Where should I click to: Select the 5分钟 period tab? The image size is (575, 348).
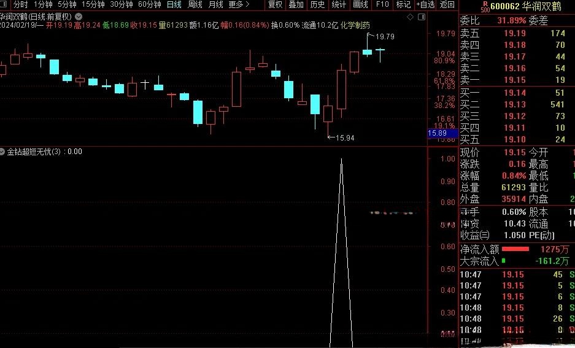[x=68, y=4]
